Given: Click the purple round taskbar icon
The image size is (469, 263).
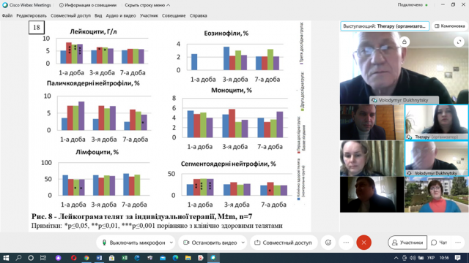Looking at the screenshot, I should click(x=59, y=258).
